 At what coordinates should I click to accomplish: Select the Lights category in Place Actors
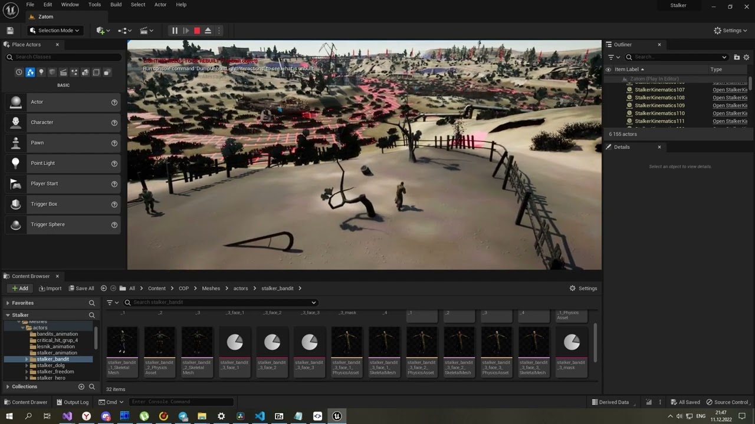(x=41, y=72)
